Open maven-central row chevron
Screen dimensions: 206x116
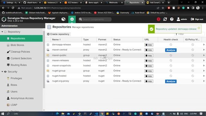204,50
